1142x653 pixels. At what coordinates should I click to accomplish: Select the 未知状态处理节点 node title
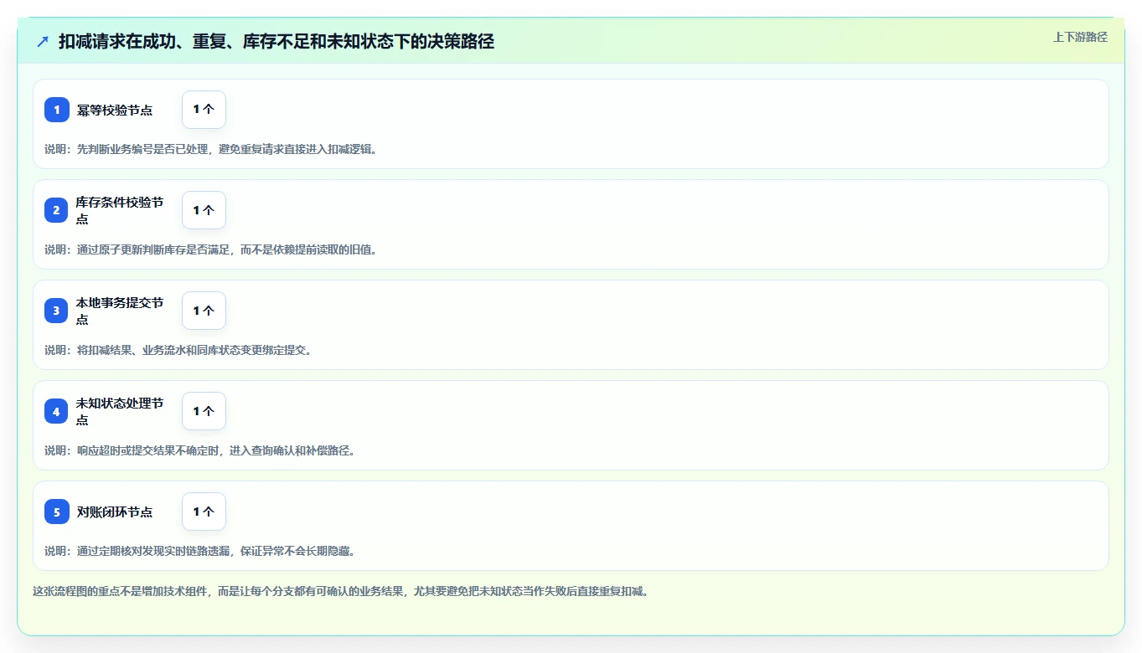point(120,412)
